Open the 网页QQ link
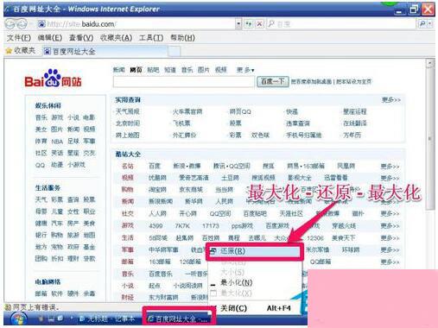 point(240,111)
